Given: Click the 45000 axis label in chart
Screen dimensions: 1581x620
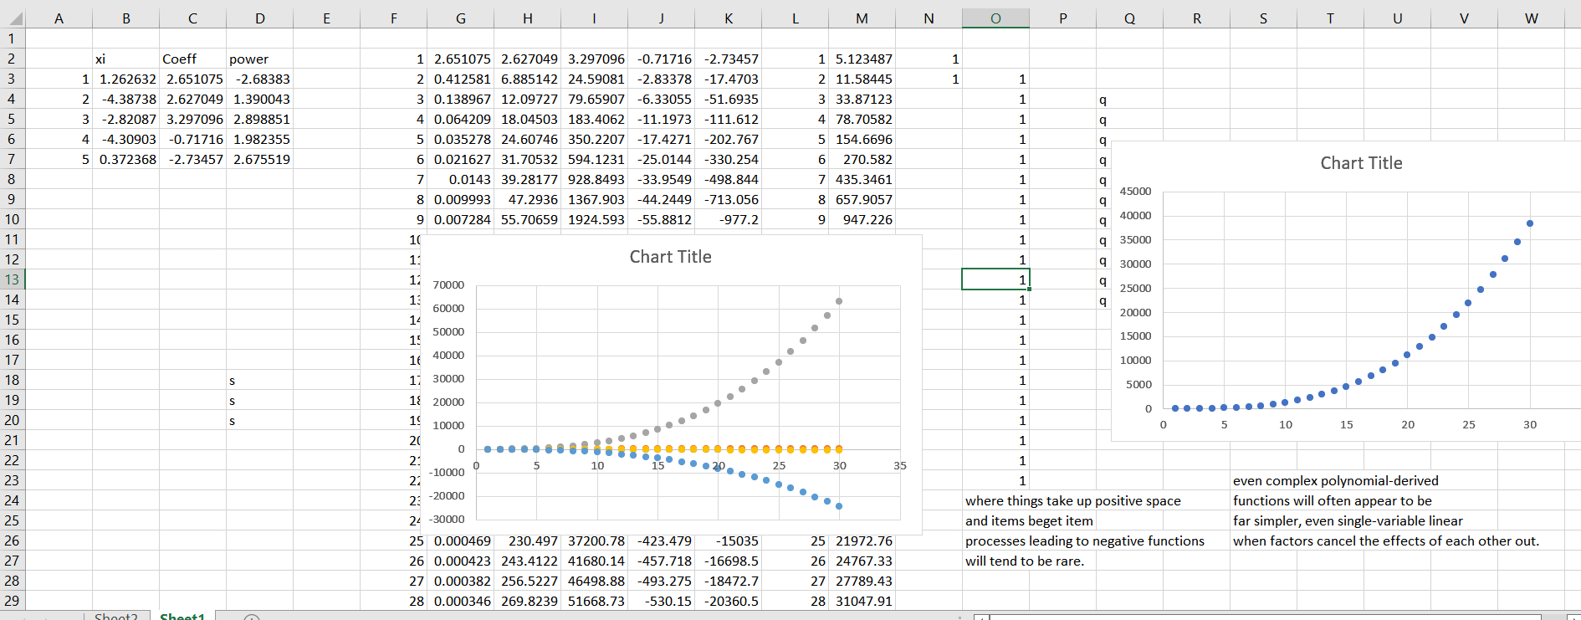Looking at the screenshot, I should click(x=1135, y=192).
